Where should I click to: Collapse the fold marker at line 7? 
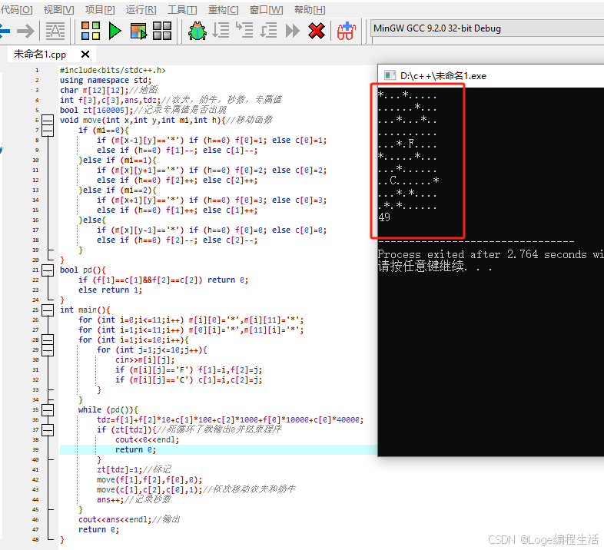click(48, 130)
